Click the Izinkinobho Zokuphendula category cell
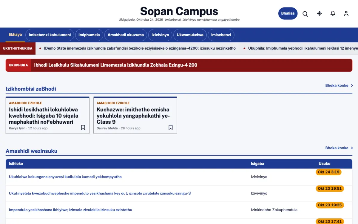The height and width of the screenshot is (224, 358). coord(274,210)
